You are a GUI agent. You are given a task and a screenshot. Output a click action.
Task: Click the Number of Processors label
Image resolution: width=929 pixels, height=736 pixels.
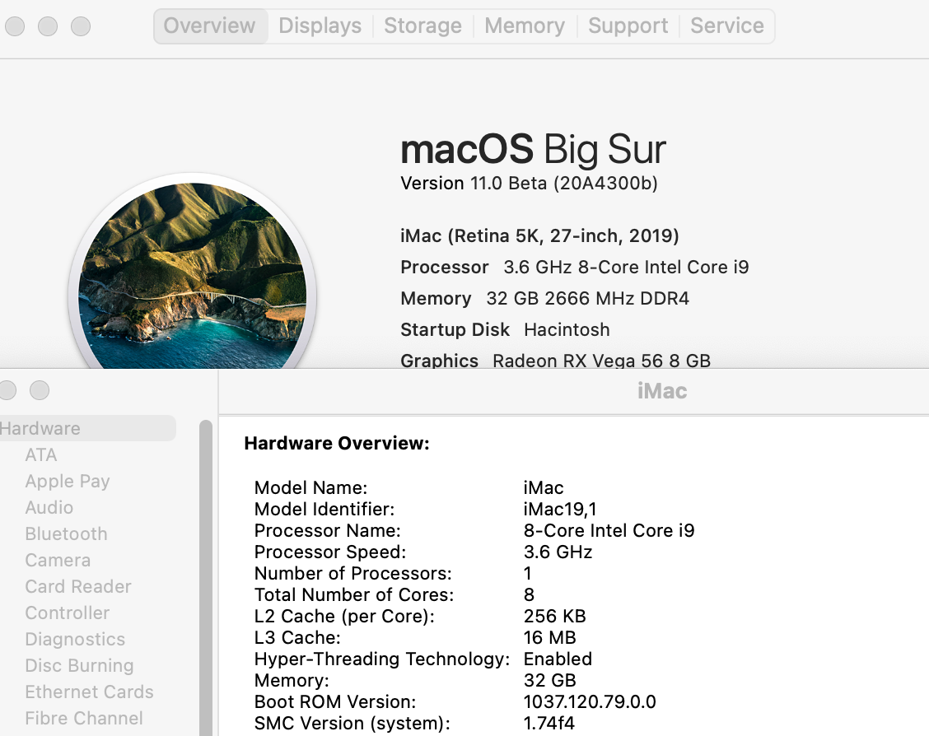click(x=353, y=573)
